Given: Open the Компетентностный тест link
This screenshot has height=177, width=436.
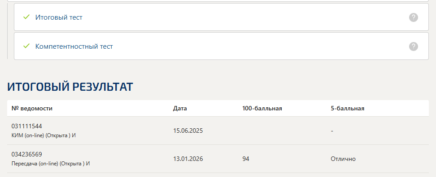Looking at the screenshot, I should [74, 46].
